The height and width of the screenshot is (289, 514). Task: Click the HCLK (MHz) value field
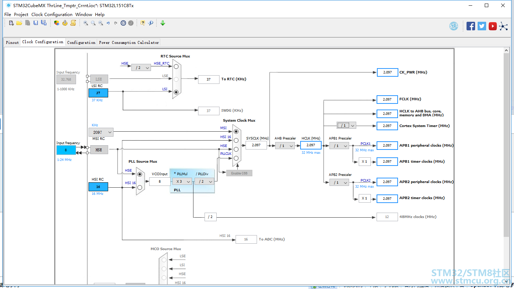point(311,145)
